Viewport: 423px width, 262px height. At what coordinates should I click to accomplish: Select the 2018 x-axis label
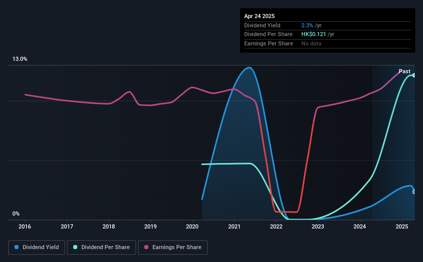(109, 226)
